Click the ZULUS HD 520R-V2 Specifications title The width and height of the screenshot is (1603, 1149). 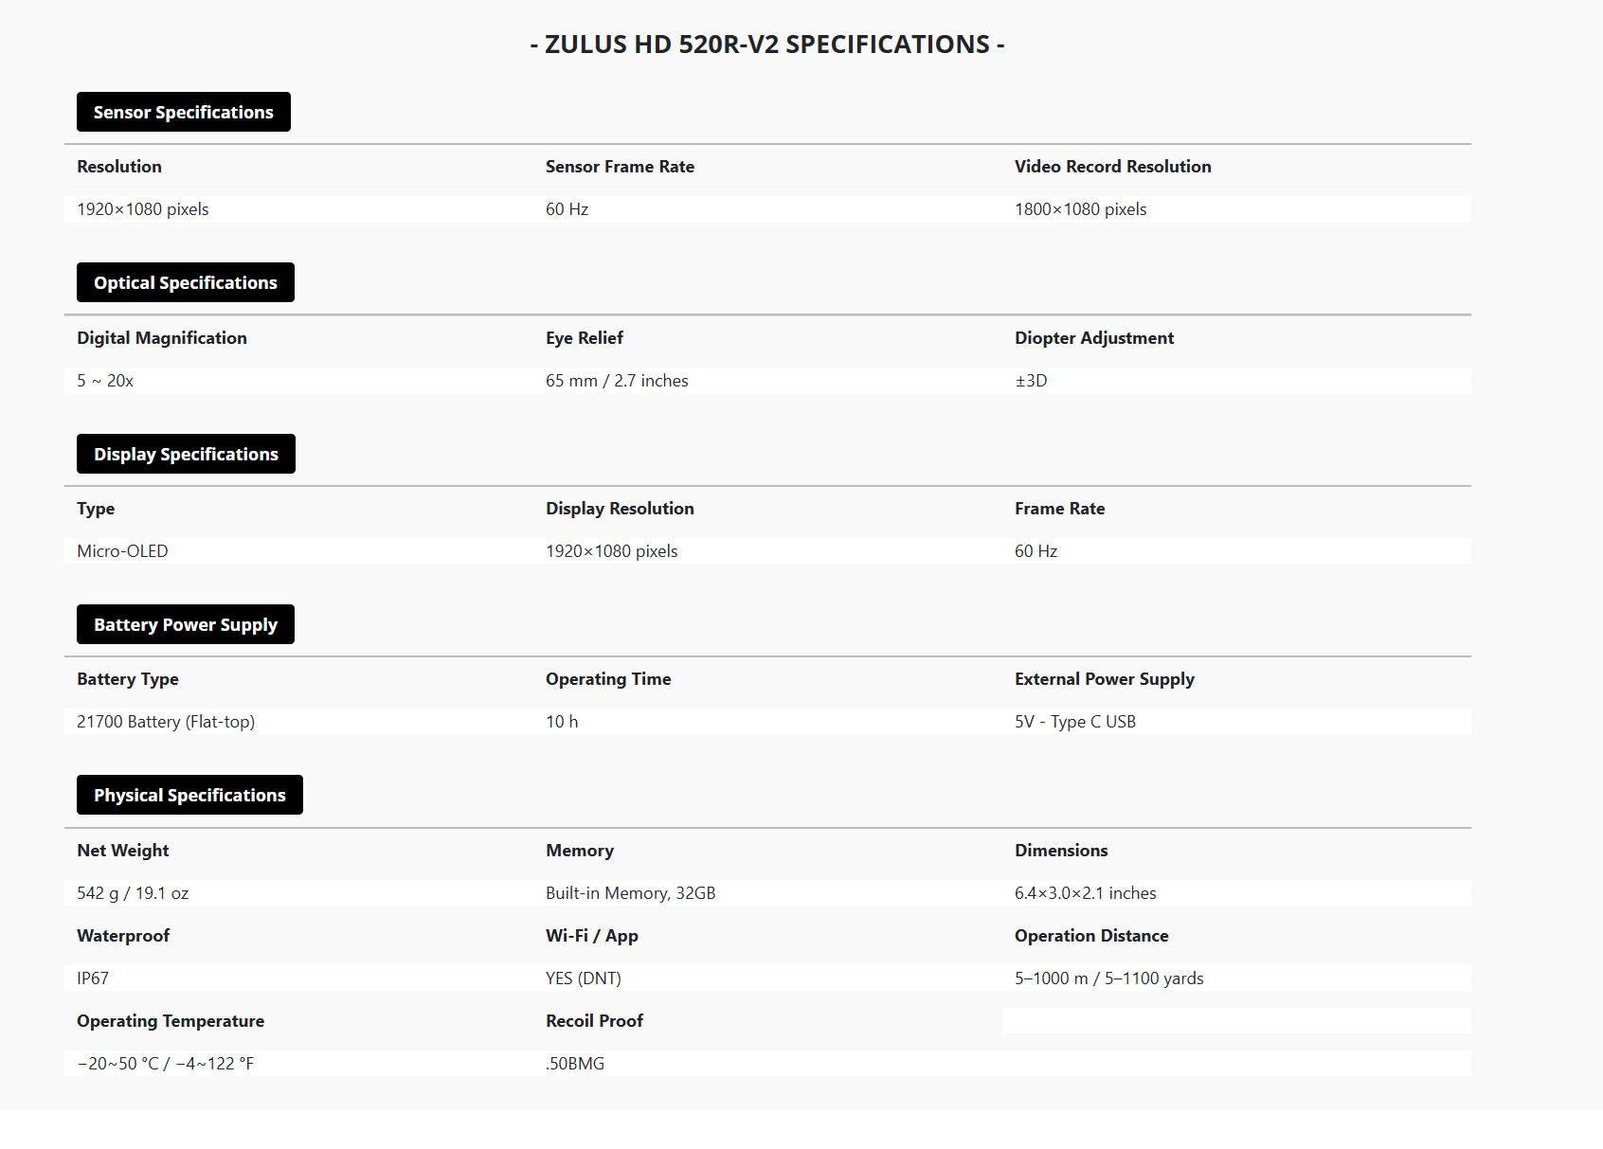[x=767, y=45]
